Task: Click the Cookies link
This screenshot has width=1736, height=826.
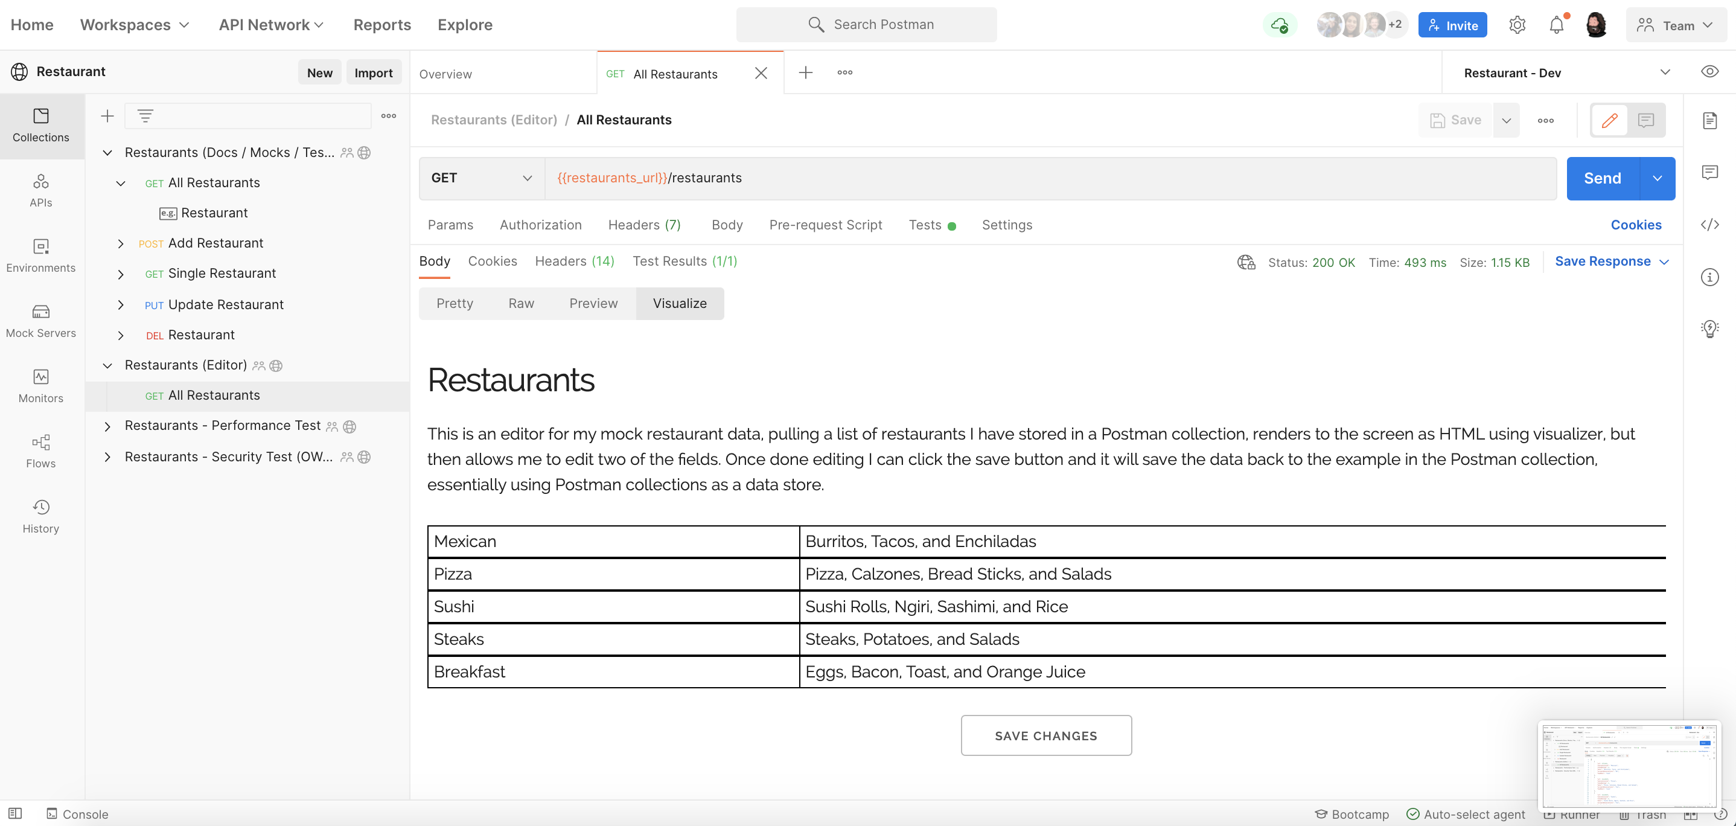Action: point(1636,225)
